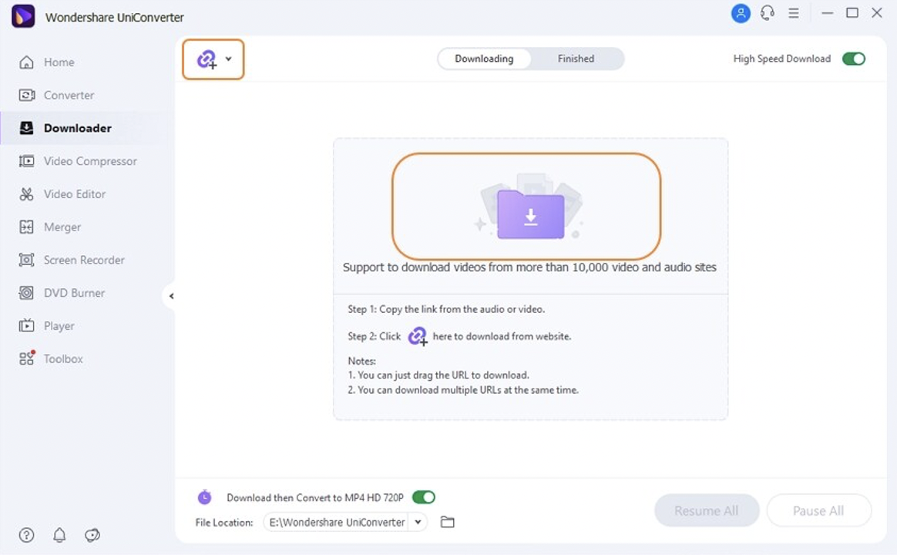
Task: Switch to the Finished tab
Action: coord(576,59)
